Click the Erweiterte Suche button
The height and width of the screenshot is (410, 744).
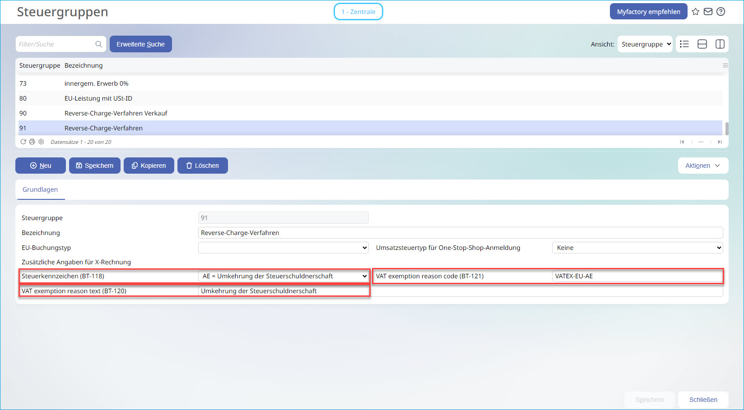point(140,44)
